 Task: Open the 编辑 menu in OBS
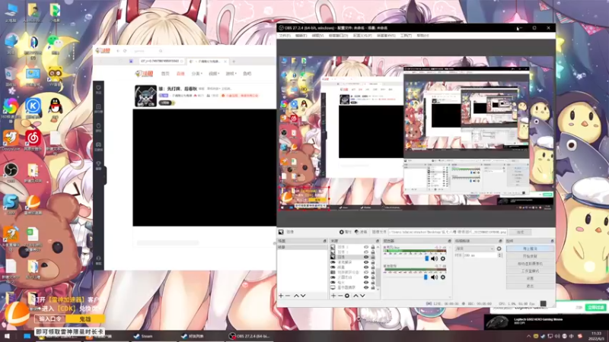(301, 36)
